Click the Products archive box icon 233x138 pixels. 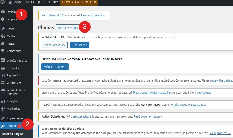pyautogui.click(x=3, y=68)
